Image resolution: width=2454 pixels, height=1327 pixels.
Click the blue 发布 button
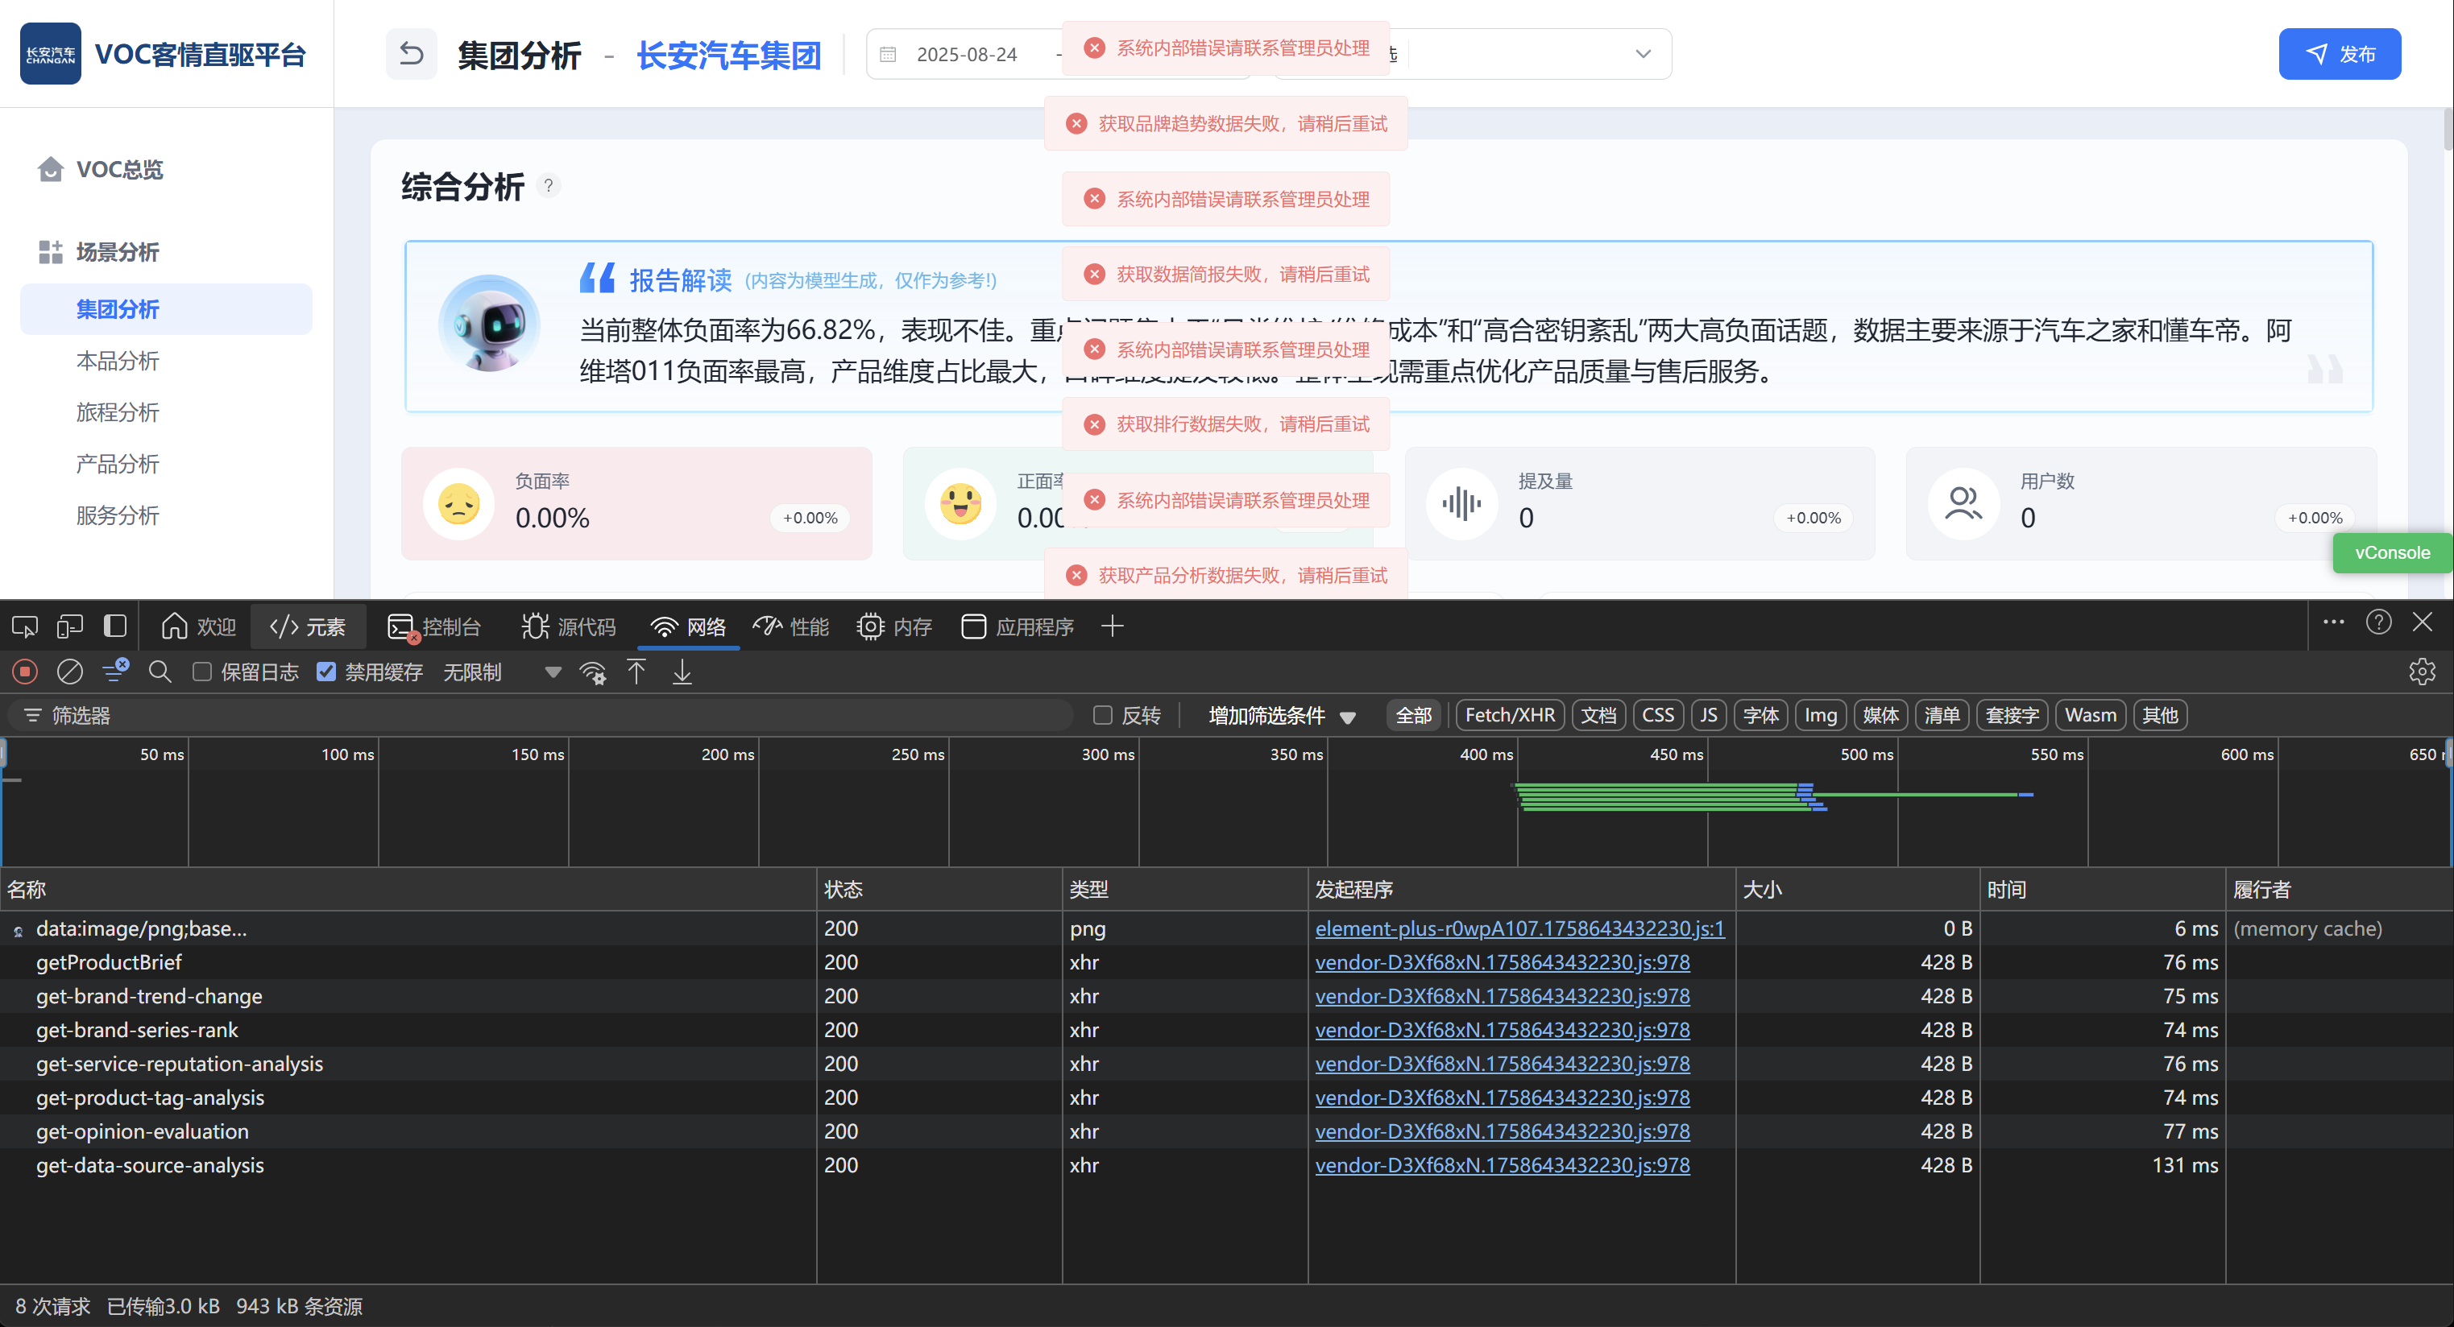point(2339,54)
